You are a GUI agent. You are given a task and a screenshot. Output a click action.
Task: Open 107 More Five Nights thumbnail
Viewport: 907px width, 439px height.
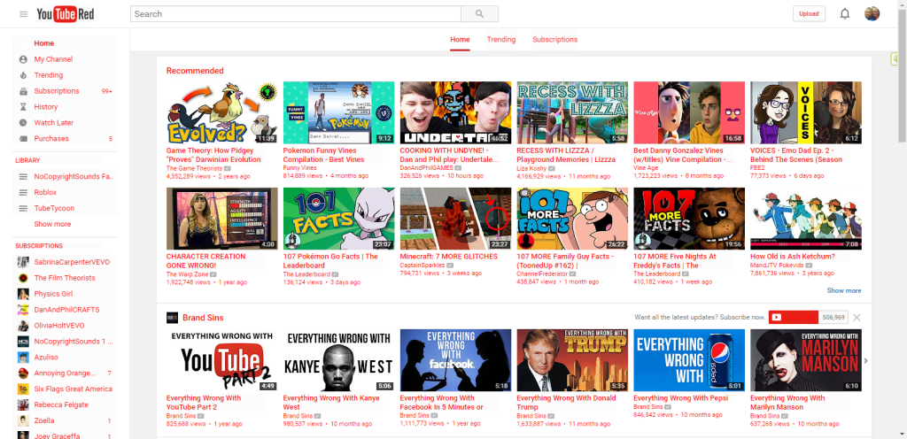pos(689,219)
